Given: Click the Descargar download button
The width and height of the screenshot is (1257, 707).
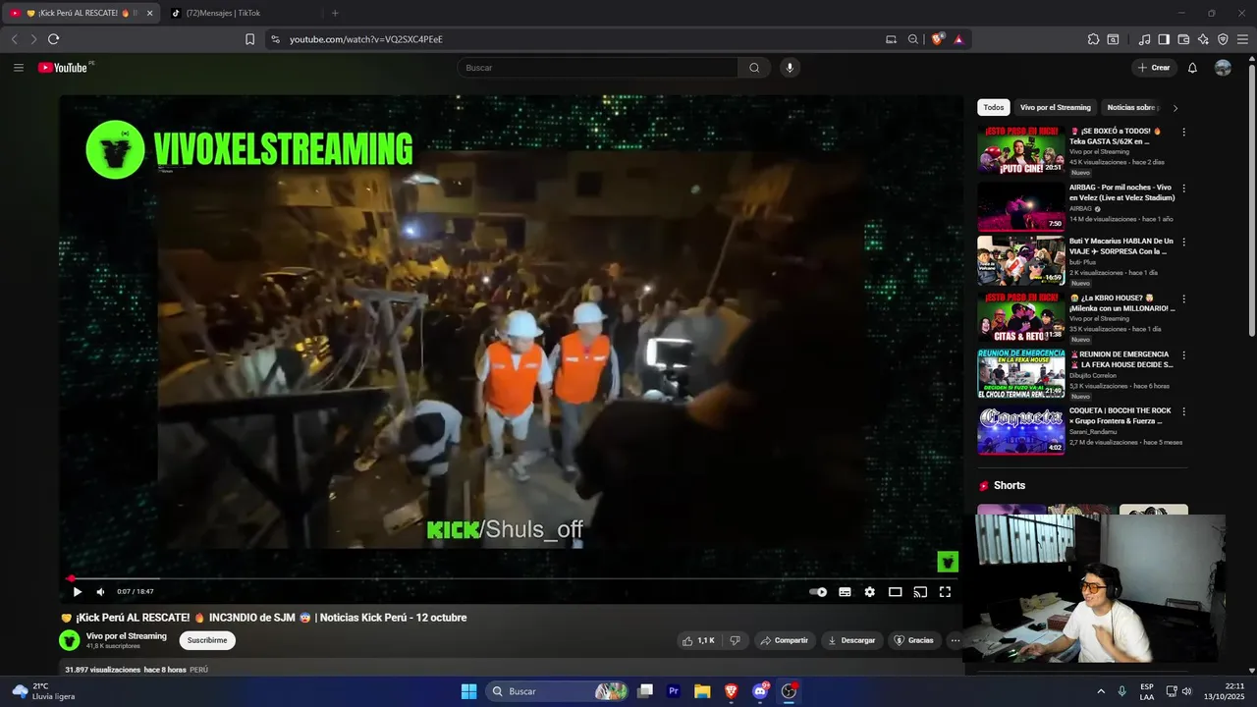Looking at the screenshot, I should [851, 640].
